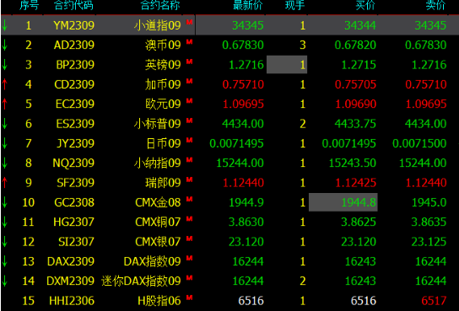Screen dimensions: 459x311
Task: Click the red M marker beside CMX银07
Action: 189,239
